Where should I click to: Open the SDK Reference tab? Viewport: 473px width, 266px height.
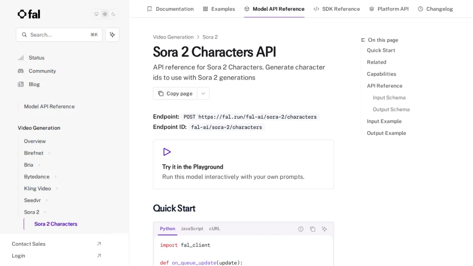[x=337, y=9]
